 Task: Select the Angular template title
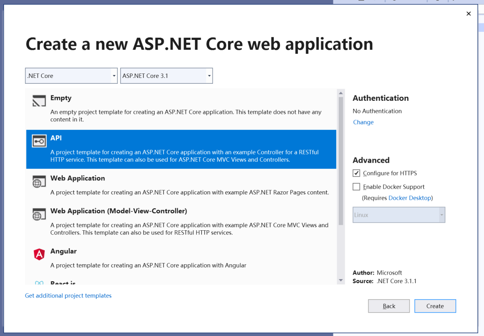(x=64, y=251)
